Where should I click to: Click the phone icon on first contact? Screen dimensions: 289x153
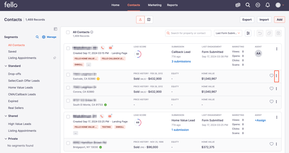(x=102, y=48)
